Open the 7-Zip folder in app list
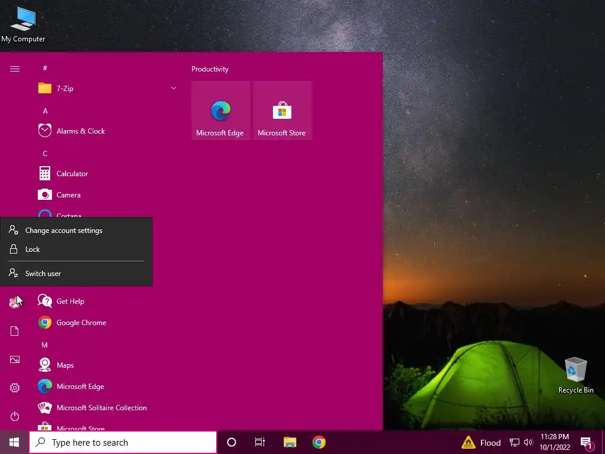Screen dimensions: 605x454 tap(108, 89)
